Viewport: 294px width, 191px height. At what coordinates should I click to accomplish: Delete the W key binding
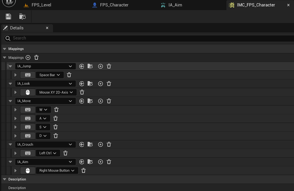[57, 110]
